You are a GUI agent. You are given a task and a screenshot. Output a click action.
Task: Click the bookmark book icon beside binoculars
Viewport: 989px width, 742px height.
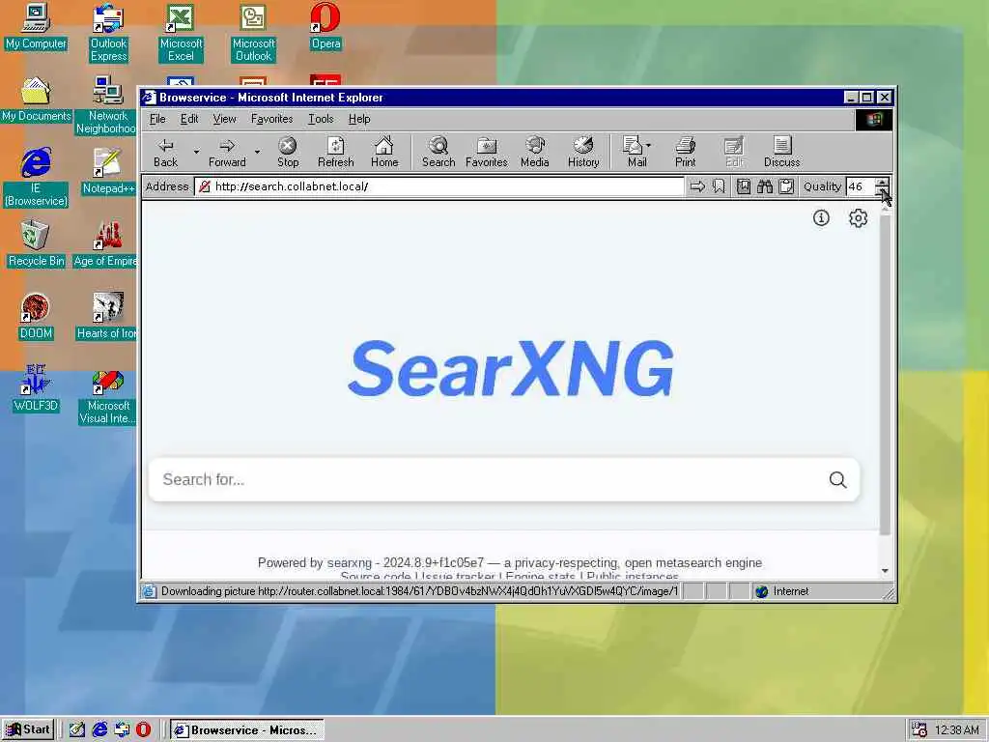[744, 186]
